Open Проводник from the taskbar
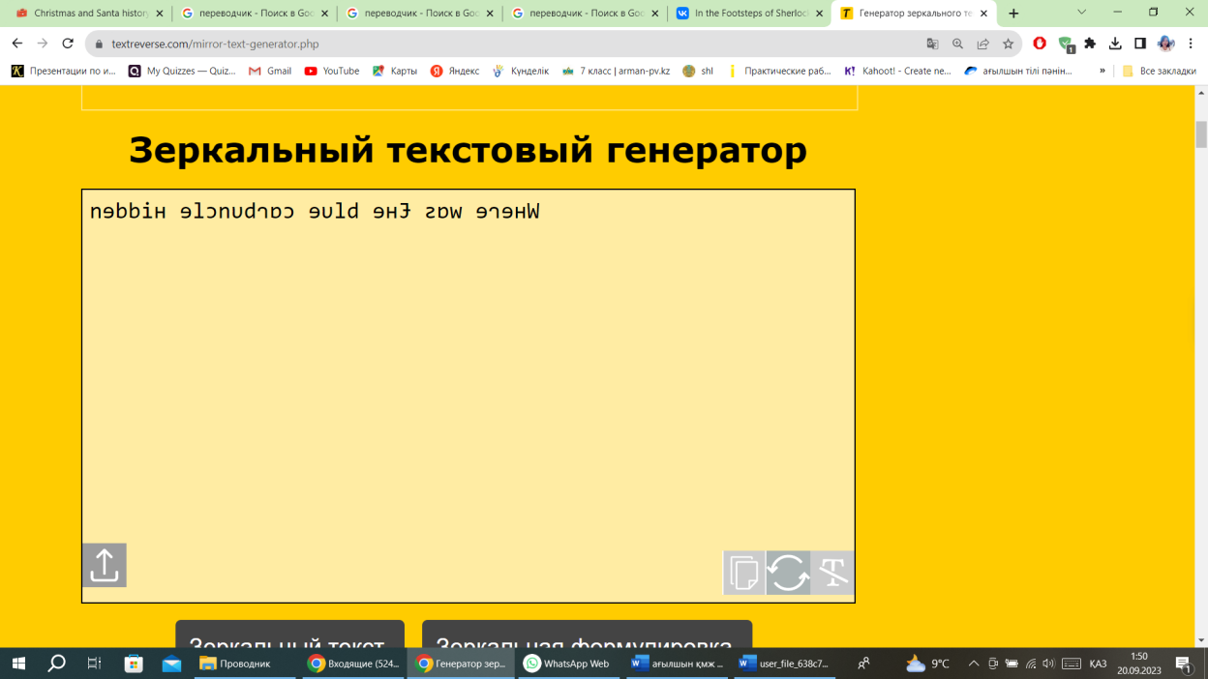This screenshot has height=679, width=1208. coord(246,664)
